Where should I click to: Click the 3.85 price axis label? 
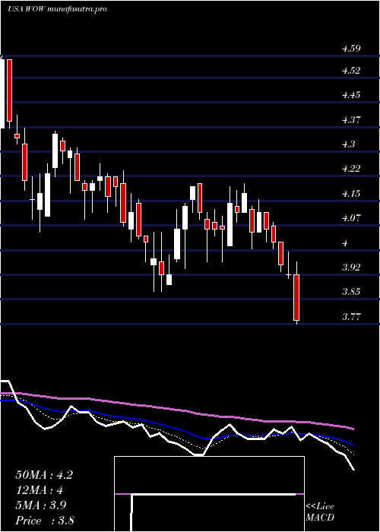(351, 292)
